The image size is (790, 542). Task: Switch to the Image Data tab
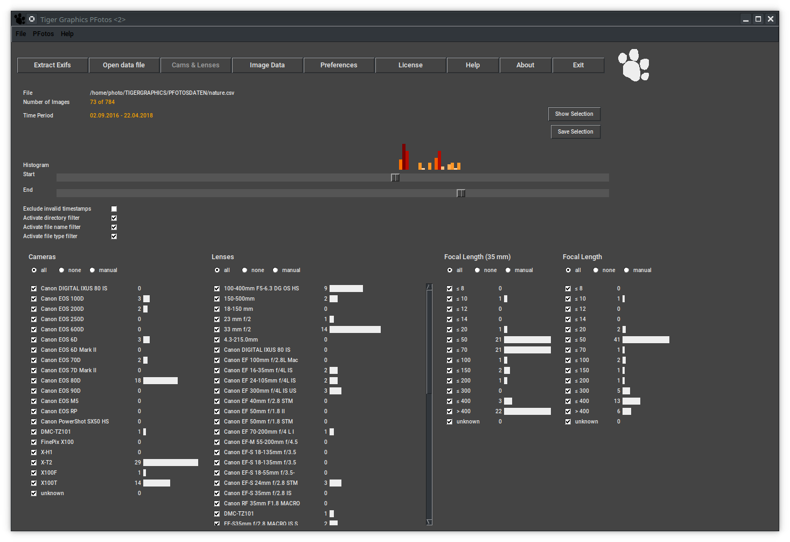pos(267,65)
